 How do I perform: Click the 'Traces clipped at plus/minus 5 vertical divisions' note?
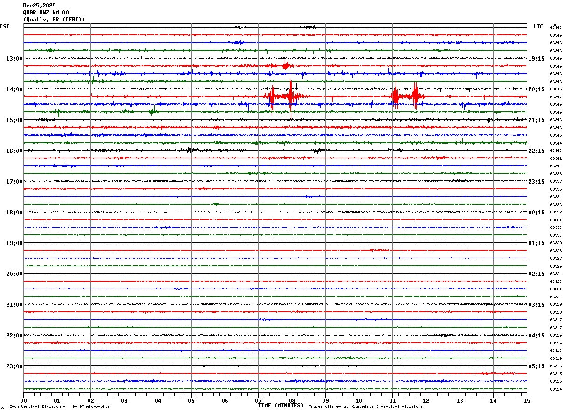365,406
